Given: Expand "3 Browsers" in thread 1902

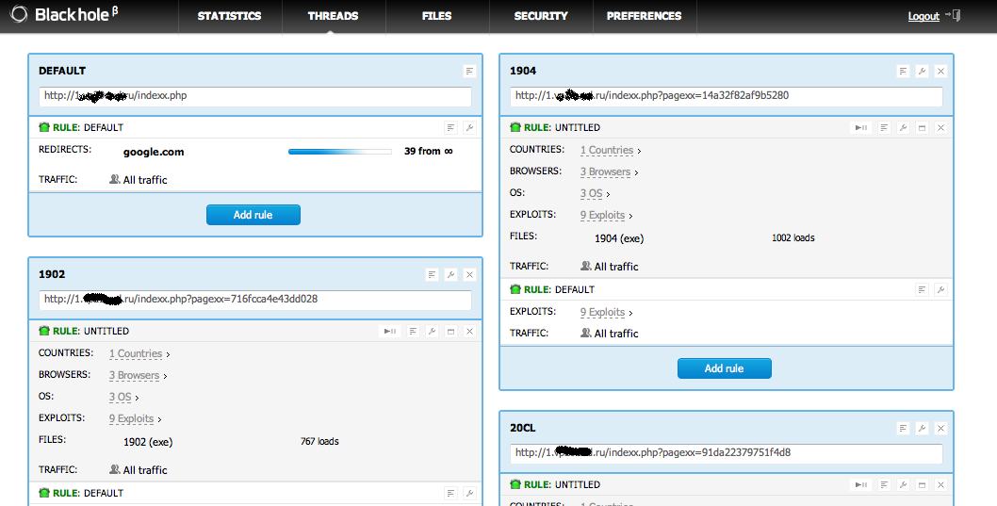Looking at the screenshot, I should 137,375.
